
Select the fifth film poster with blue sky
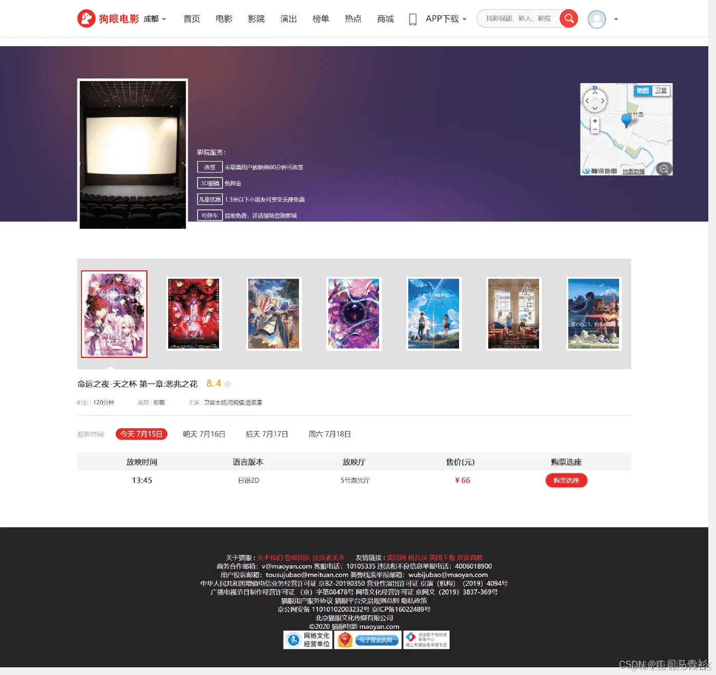434,314
